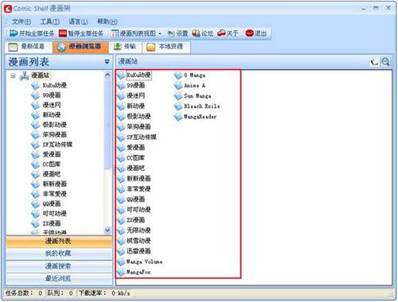Collapse the 漫画站 tree root node
The width and height of the screenshot is (398, 302).
pos(13,75)
